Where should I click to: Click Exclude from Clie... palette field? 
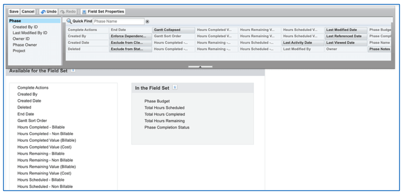tap(130, 42)
